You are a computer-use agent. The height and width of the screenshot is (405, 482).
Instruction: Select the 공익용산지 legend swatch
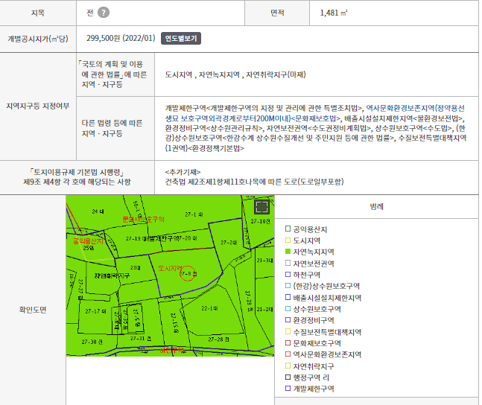click(x=288, y=229)
